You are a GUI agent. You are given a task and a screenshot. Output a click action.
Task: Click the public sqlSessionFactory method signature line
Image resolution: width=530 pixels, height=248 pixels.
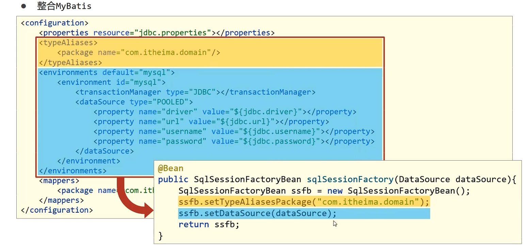tap(337, 180)
